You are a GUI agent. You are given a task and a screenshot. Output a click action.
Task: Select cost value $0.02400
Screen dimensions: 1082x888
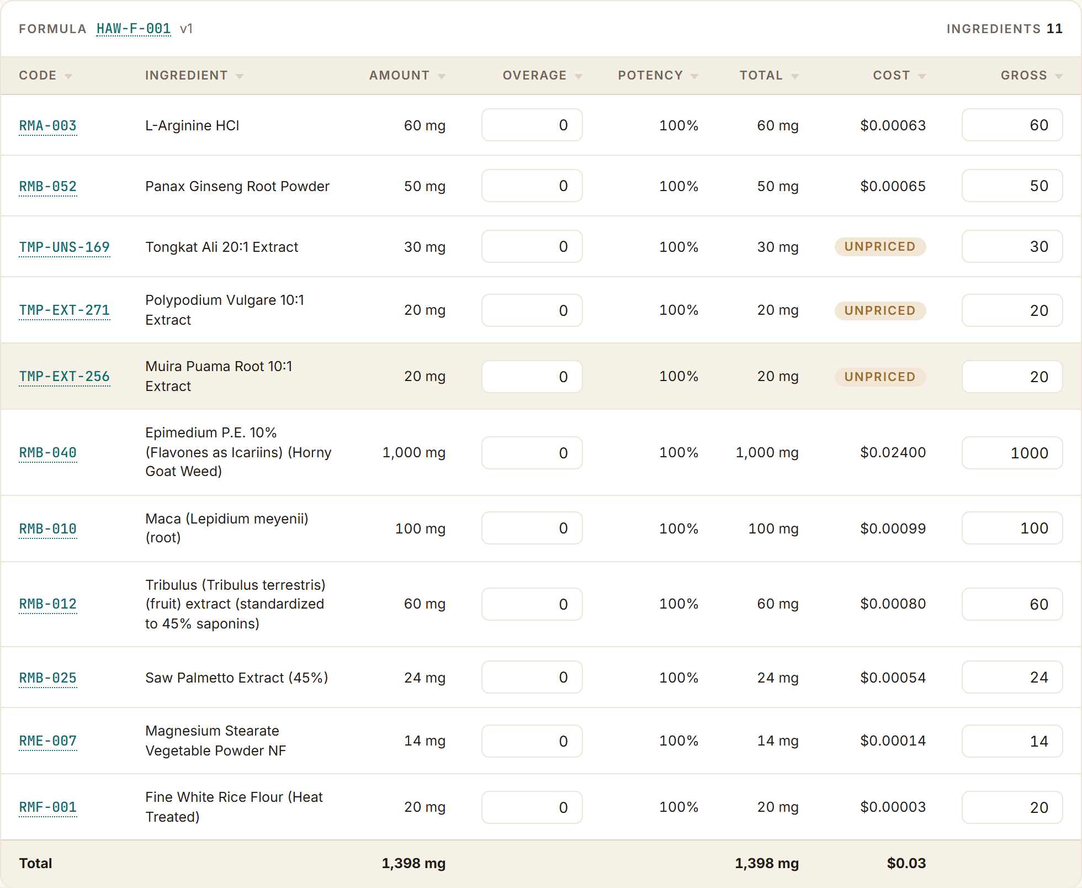893,453
